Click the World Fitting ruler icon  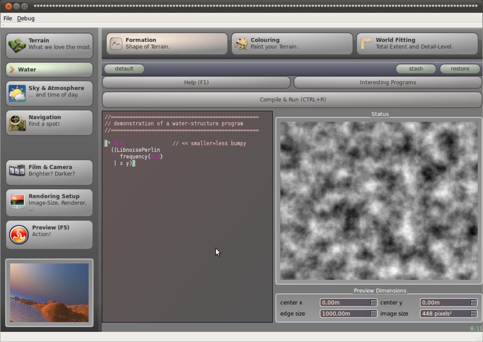[366, 44]
